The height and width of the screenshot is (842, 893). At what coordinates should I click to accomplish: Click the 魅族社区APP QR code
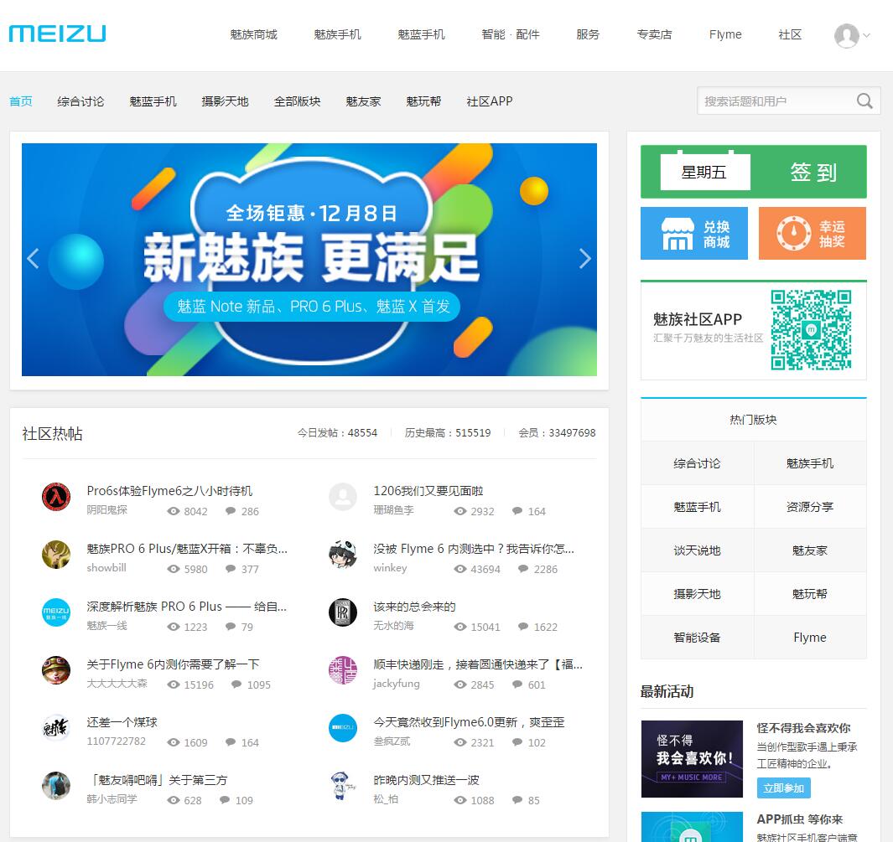[x=811, y=330]
